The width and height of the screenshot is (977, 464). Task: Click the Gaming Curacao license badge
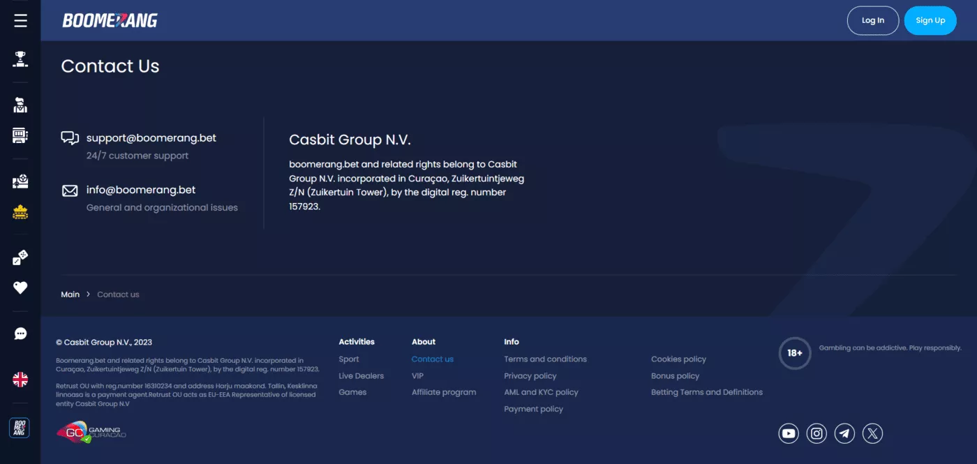(x=91, y=433)
